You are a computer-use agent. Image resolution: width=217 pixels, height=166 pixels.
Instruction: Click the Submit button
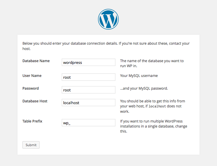[31, 145]
